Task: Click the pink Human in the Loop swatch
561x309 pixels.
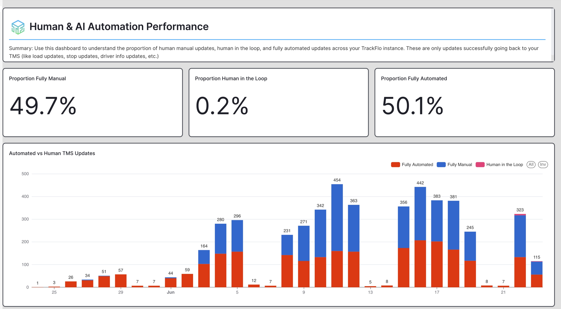Action: pyautogui.click(x=480, y=165)
